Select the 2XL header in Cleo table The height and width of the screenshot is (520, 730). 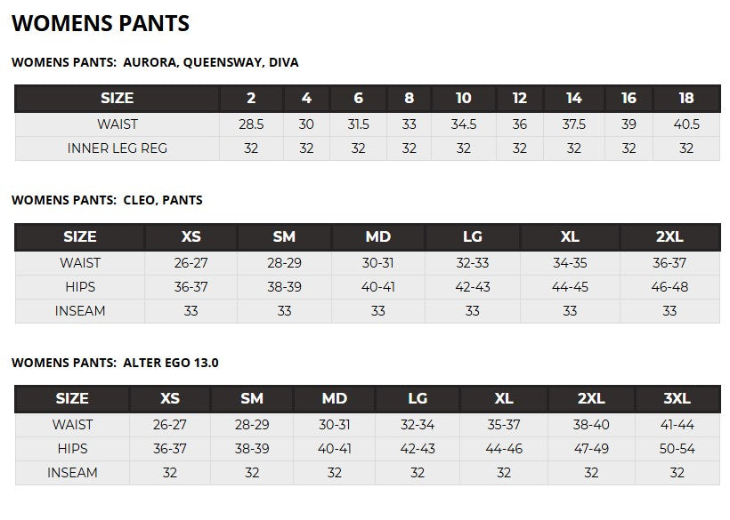[x=669, y=237]
